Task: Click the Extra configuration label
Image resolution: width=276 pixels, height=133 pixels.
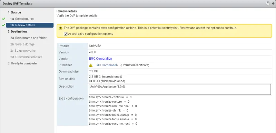Action: [71, 99]
